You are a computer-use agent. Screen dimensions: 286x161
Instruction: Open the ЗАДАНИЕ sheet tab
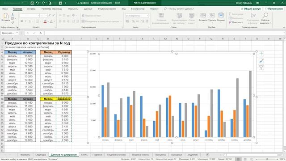coord(193,155)
